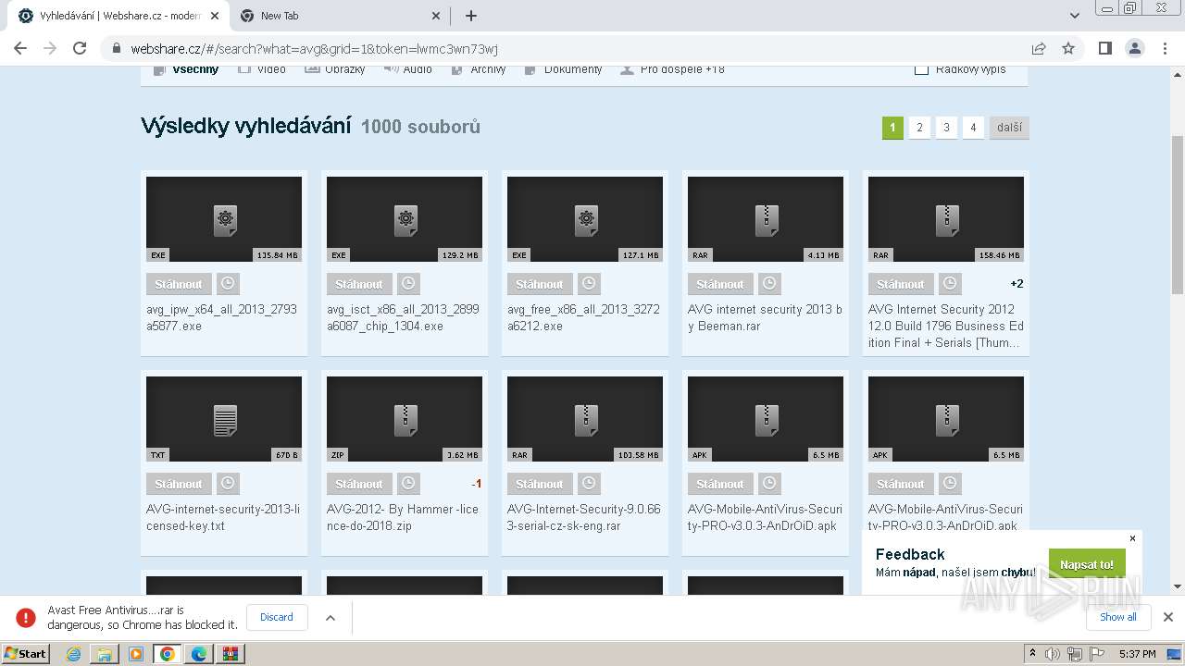Image resolution: width=1185 pixels, height=666 pixels.
Task: Bookmark this page with the star icon
Action: (1068, 48)
